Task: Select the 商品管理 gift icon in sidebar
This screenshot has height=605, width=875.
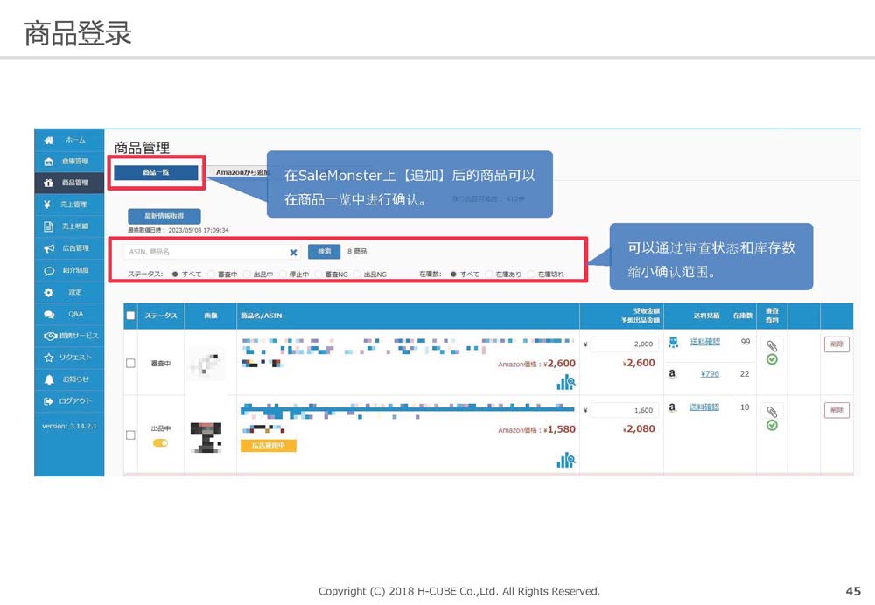Action: point(48,183)
